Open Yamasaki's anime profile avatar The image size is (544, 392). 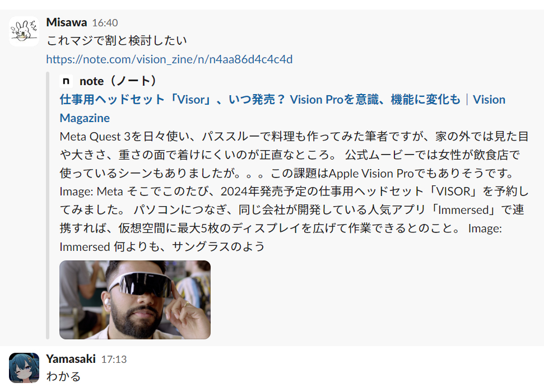point(24,368)
